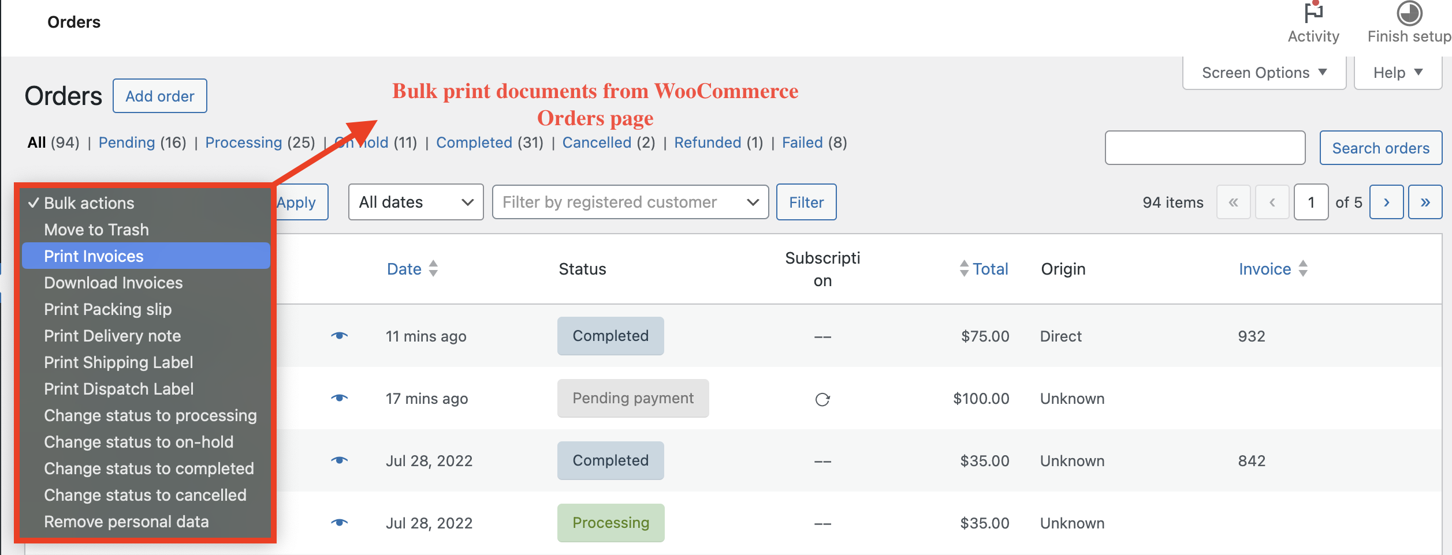Go to previous page of orders
The width and height of the screenshot is (1452, 555).
tap(1272, 202)
